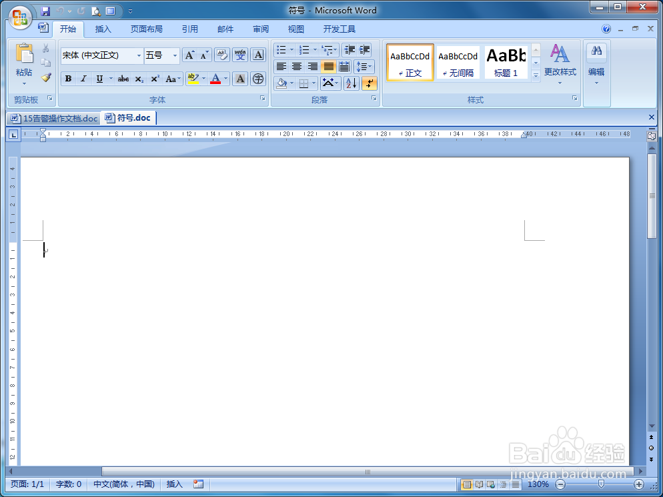This screenshot has width=663, height=497.
Task: Open Font dialog launcher
Action: coord(263,98)
